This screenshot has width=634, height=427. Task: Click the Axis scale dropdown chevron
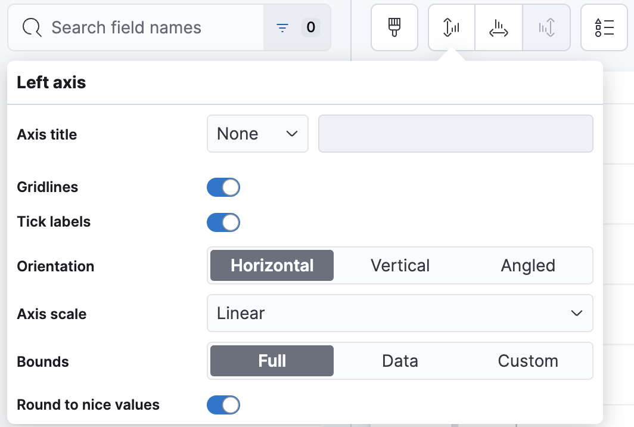tap(576, 313)
